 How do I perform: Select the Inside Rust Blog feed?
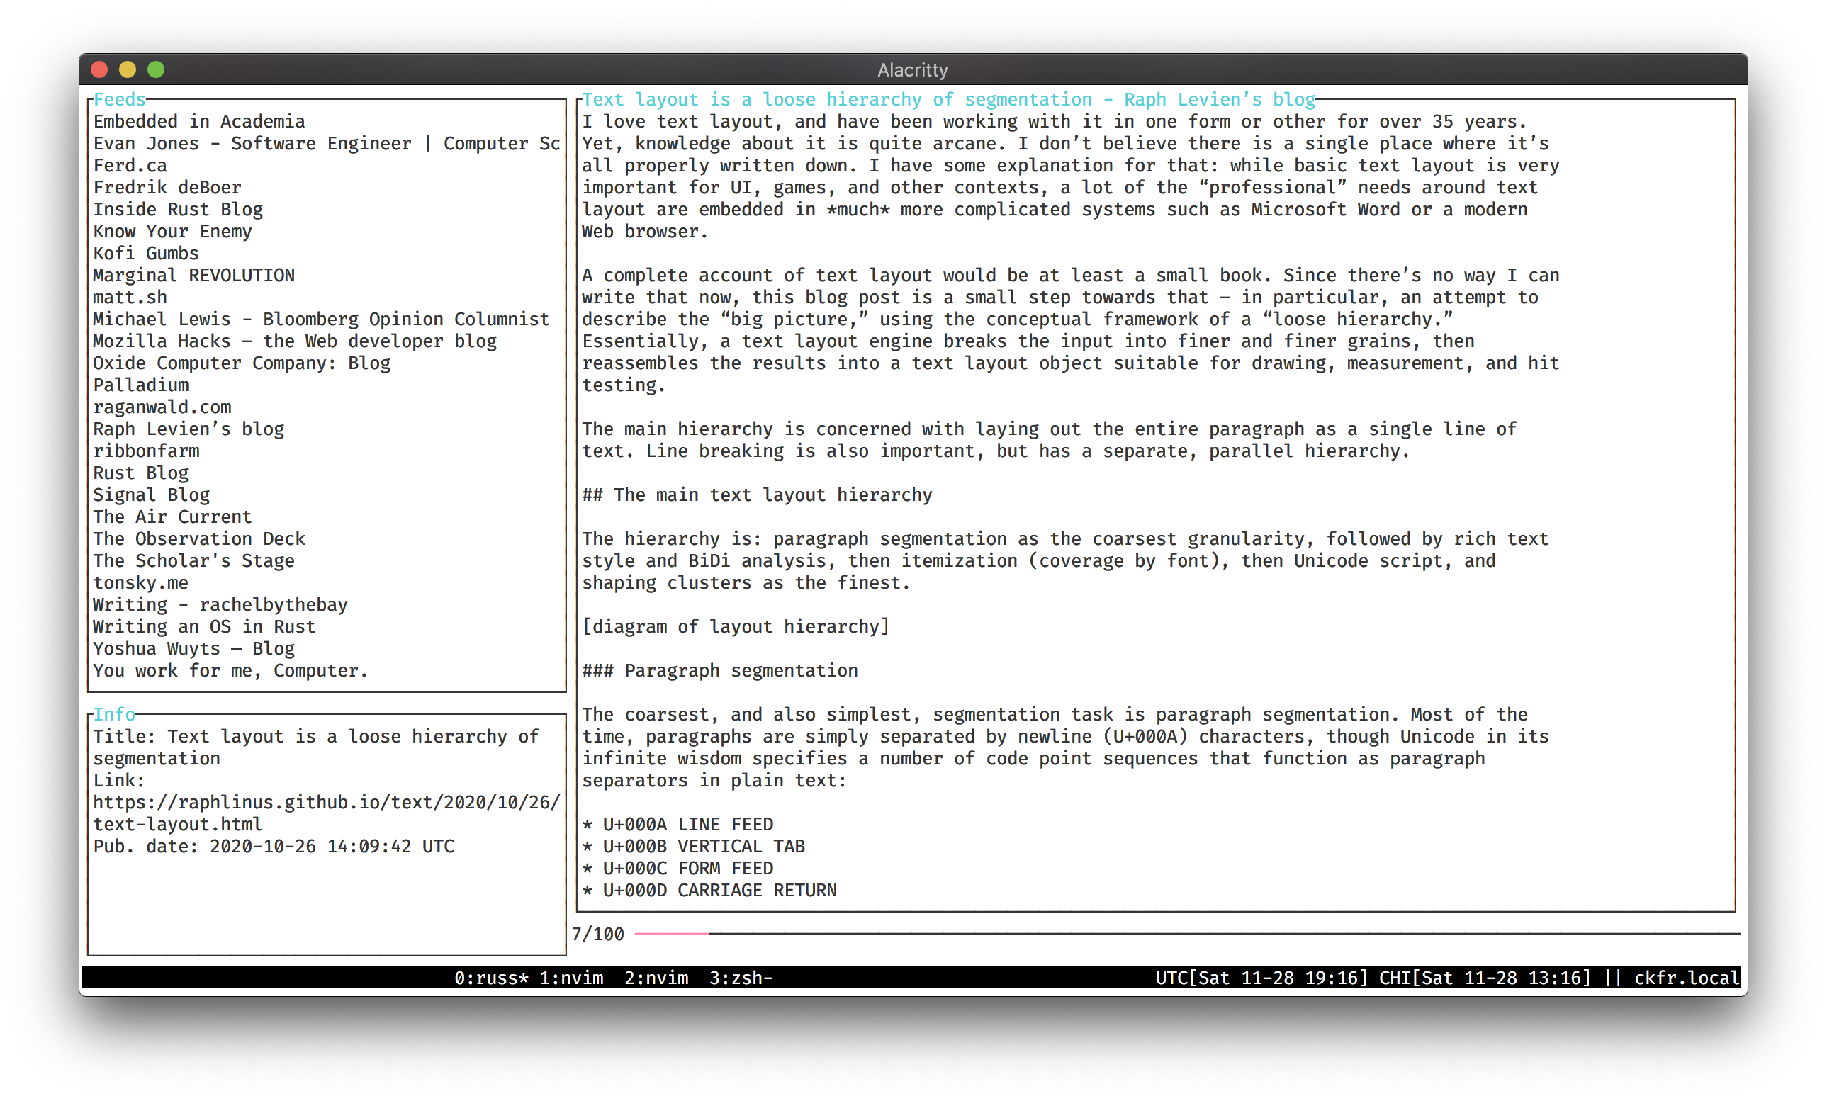(x=178, y=210)
